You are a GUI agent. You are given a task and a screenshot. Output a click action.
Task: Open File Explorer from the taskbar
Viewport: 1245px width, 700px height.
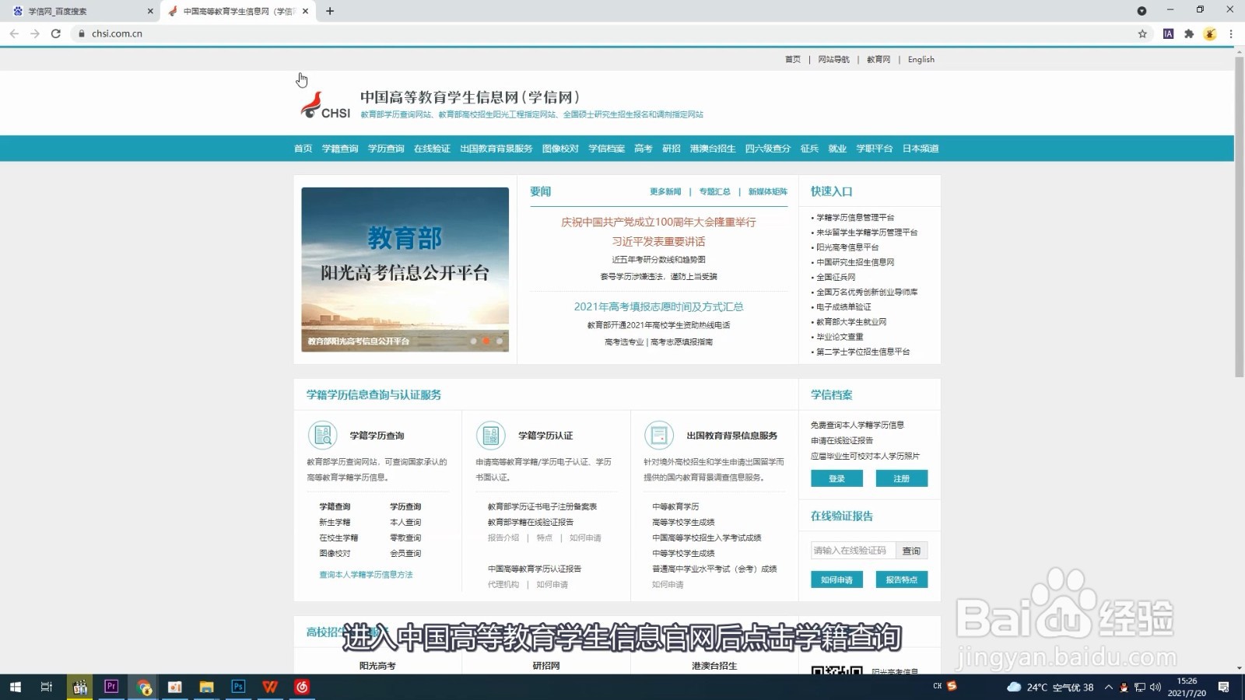[206, 687]
